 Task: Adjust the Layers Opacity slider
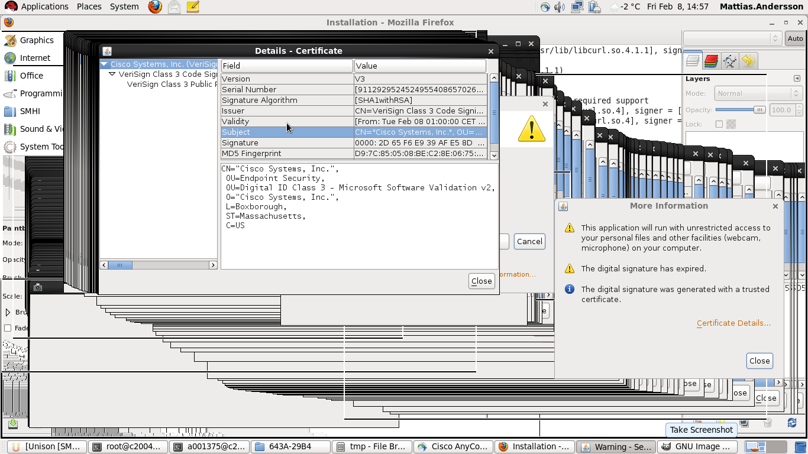[x=741, y=110]
